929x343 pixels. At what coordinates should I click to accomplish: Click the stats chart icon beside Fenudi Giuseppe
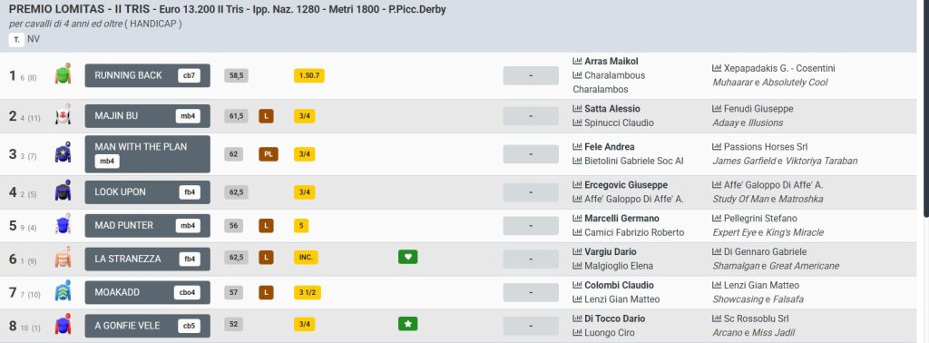coord(717,108)
